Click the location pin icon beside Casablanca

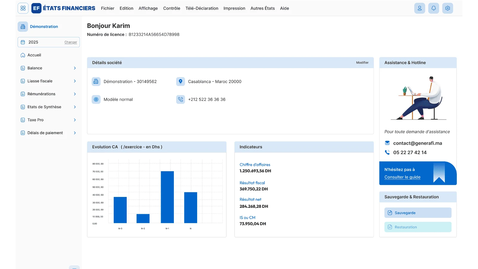[x=180, y=81]
